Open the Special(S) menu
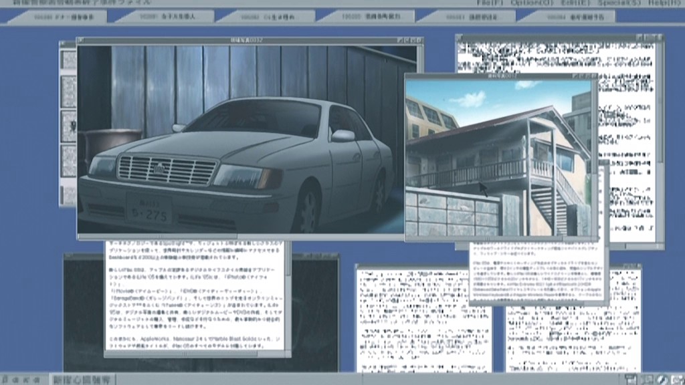This screenshot has height=385, width=685. pyautogui.click(x=619, y=2)
